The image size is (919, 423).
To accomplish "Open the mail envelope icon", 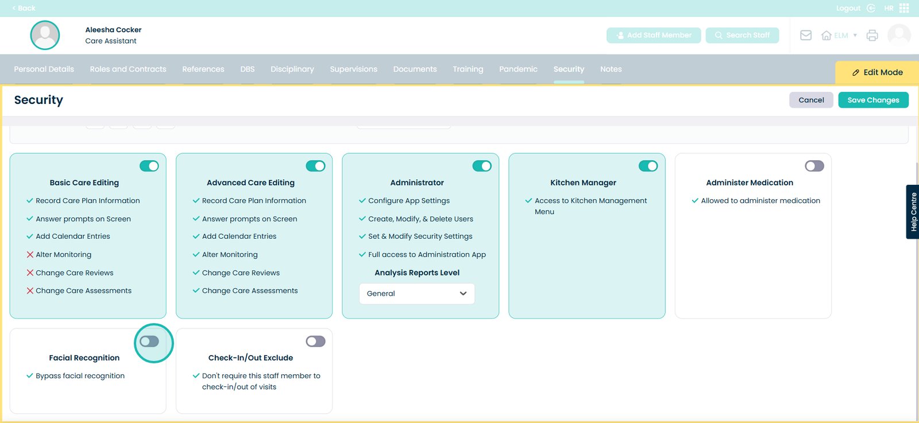I will [x=806, y=36].
